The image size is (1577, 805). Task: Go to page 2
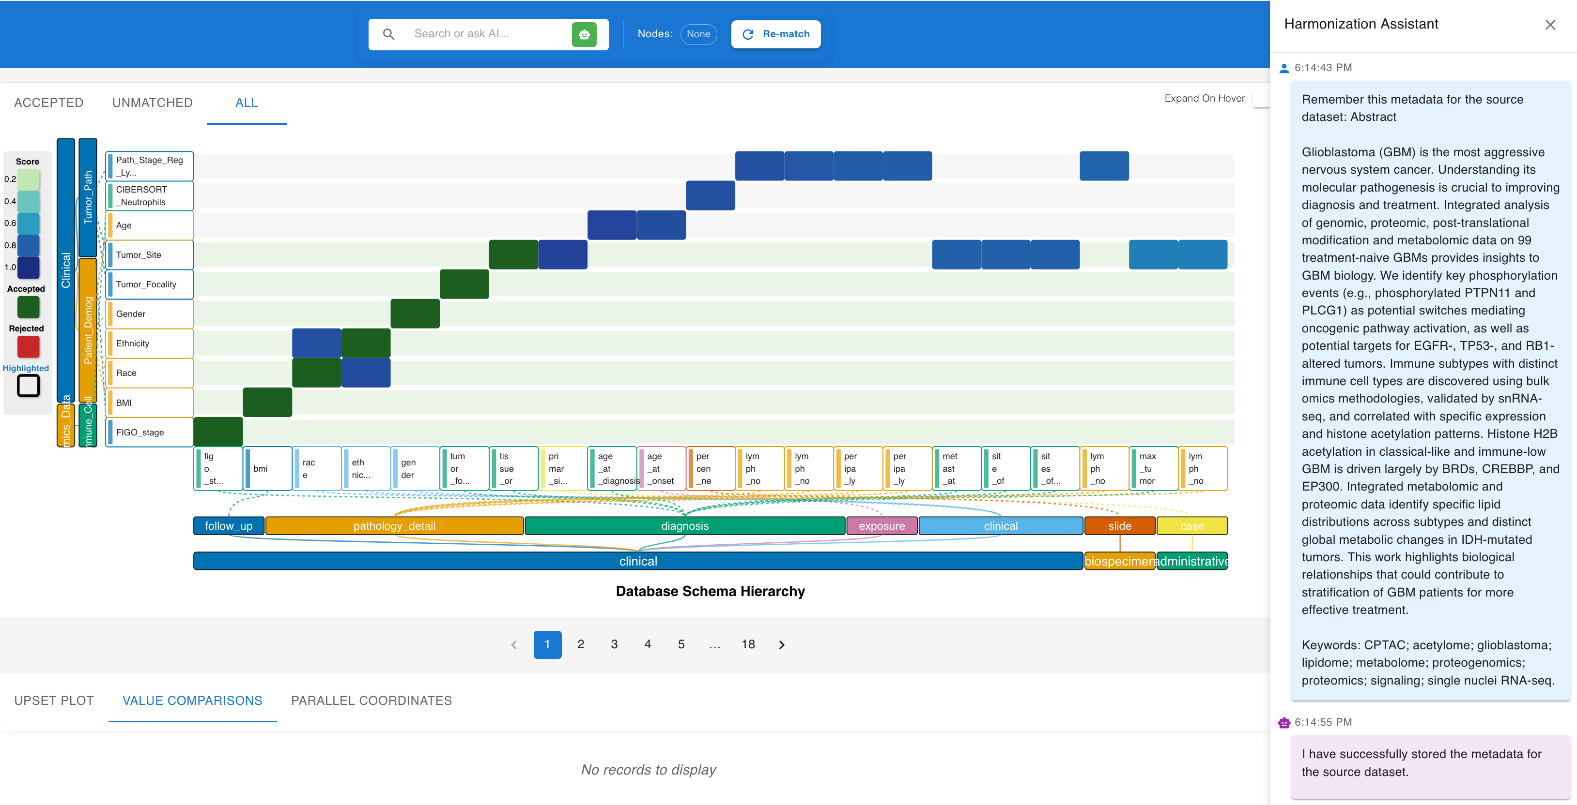pyautogui.click(x=581, y=645)
